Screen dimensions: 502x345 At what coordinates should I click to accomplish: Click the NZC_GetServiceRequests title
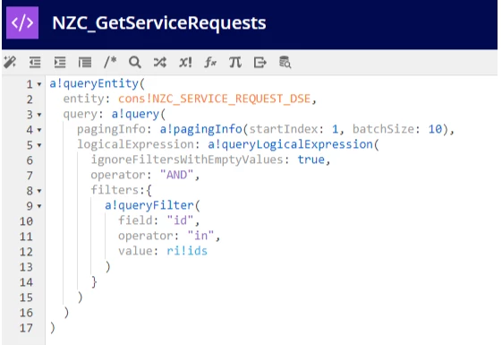coord(159,23)
